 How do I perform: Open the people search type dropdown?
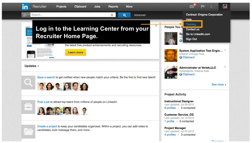(25, 15)
